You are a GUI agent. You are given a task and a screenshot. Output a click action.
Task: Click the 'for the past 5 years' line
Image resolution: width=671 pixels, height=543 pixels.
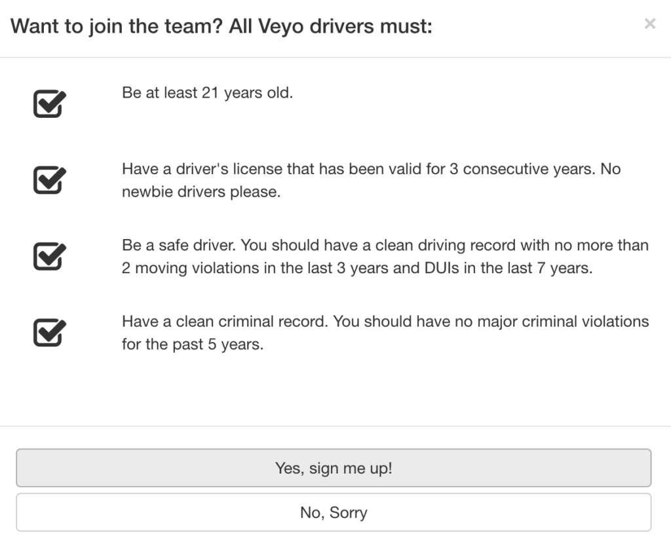pyautogui.click(x=193, y=344)
